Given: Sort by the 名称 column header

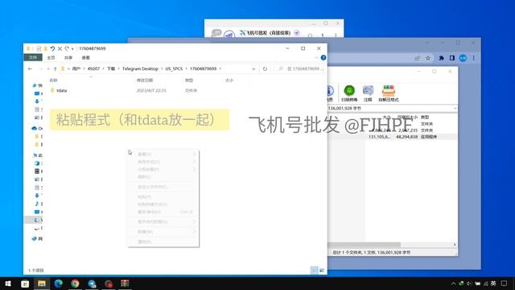Looking at the screenshot, I should pyautogui.click(x=53, y=81).
